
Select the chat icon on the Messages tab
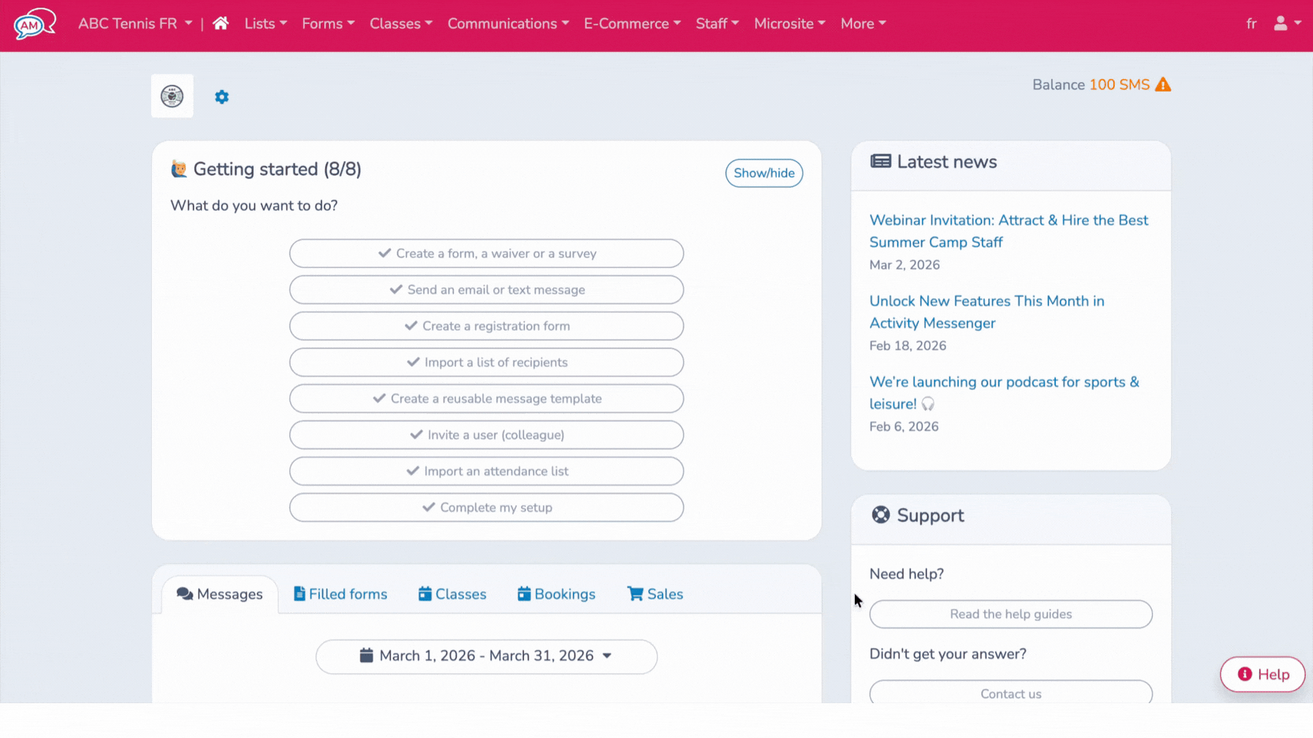(183, 594)
